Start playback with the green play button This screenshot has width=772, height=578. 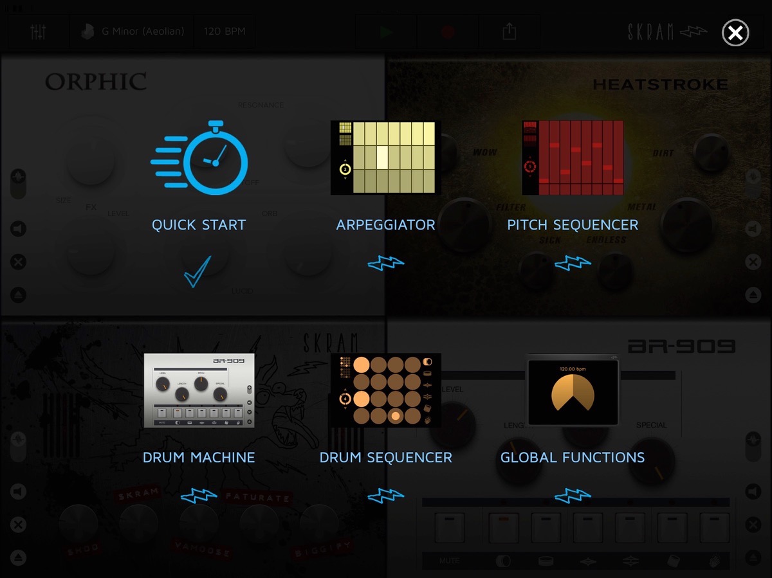pyautogui.click(x=386, y=32)
